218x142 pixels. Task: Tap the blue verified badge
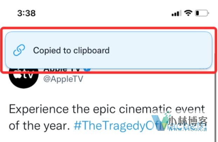87,70
